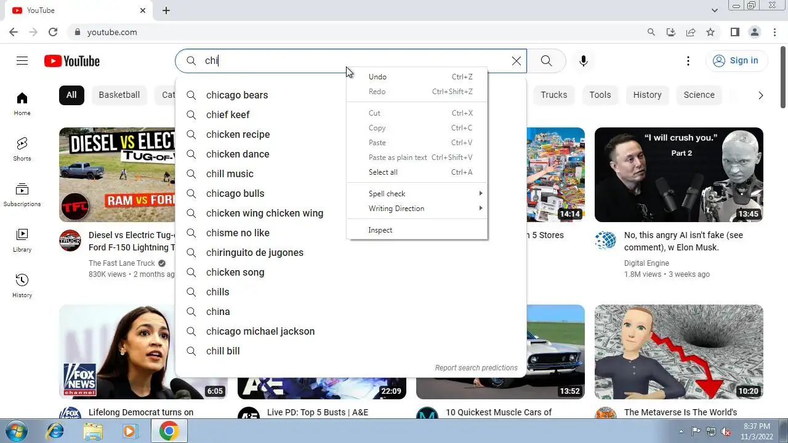Open the Elon Musk angry AI thumbnail
This screenshot has width=788, height=443.
679,175
